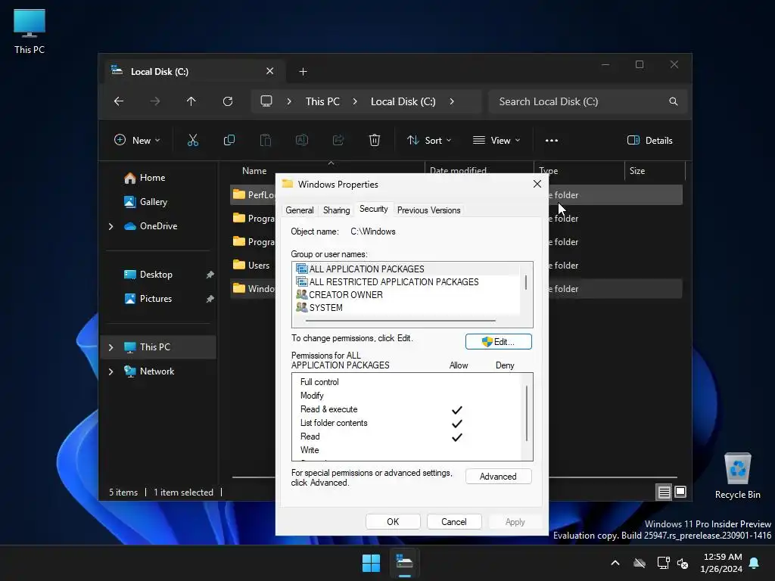Close the Local Disk (C:) tab

point(270,71)
